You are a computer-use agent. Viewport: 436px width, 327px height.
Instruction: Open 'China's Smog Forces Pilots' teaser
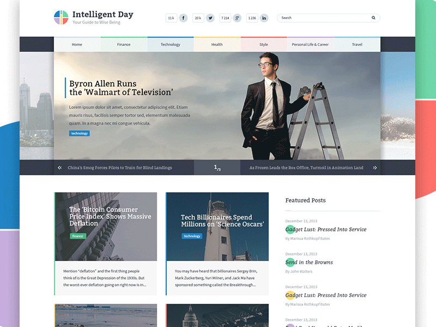point(121,167)
